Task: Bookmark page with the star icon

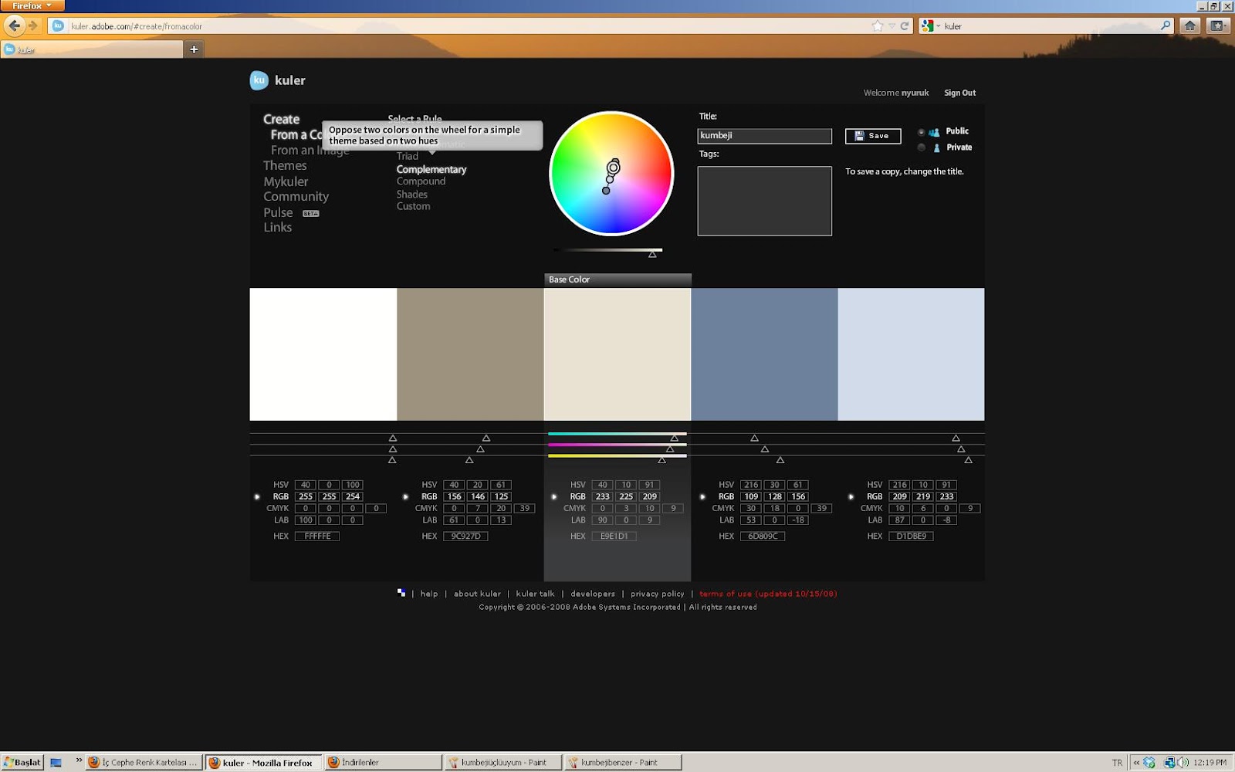Action: (878, 26)
